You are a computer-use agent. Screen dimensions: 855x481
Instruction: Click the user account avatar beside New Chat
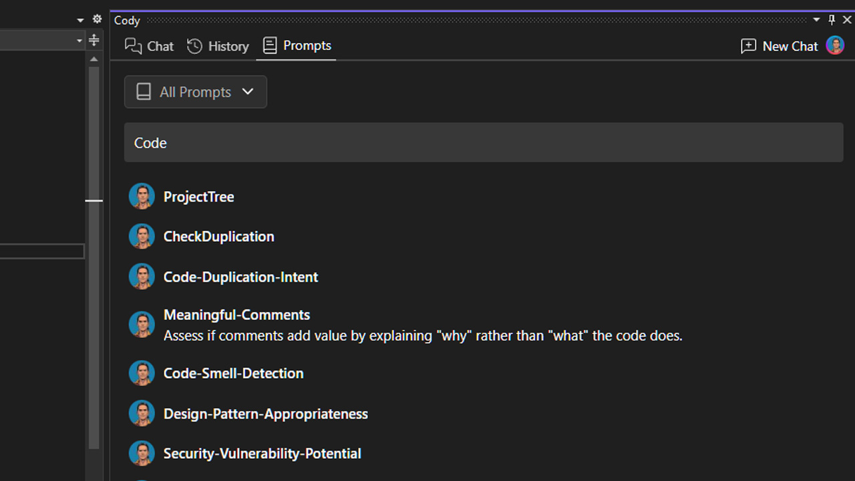coord(835,45)
